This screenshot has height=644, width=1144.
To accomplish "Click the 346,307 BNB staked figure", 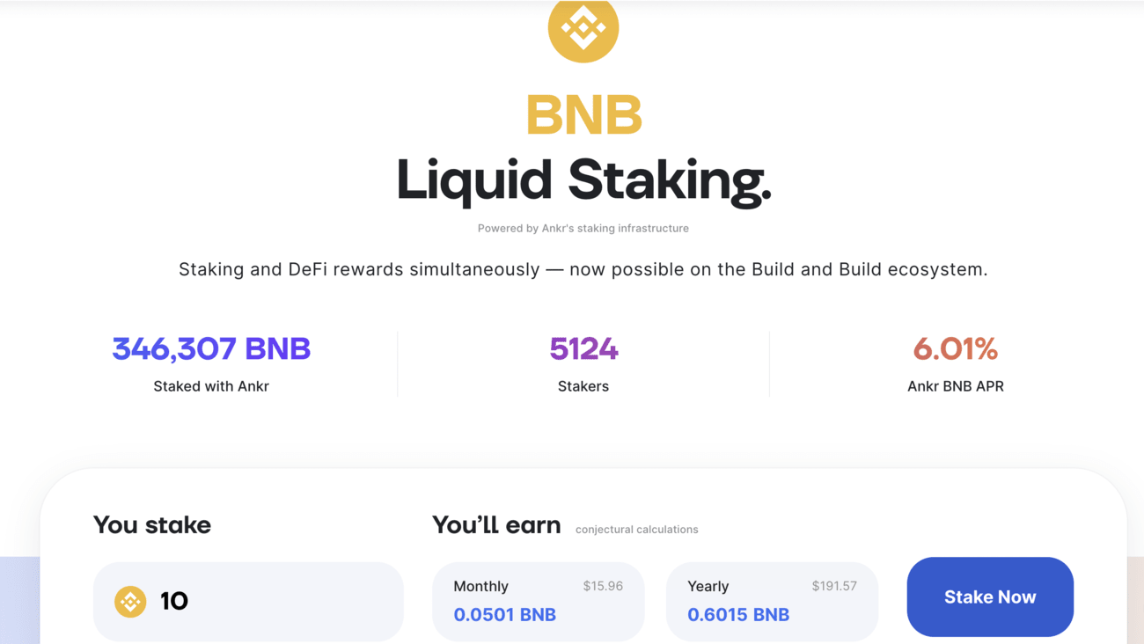I will tap(211, 348).
